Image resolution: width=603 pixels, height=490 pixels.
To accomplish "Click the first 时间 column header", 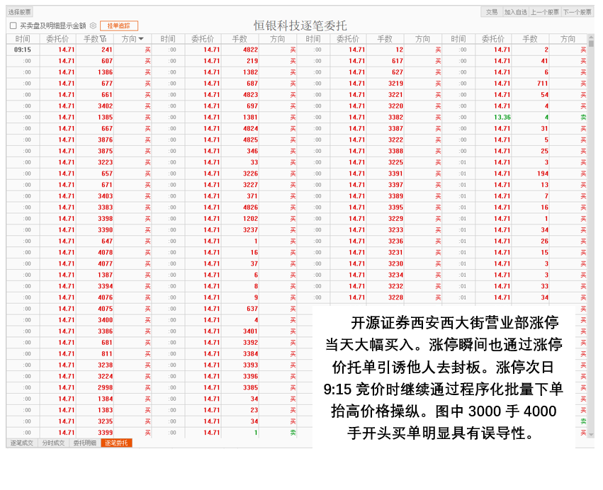I will point(23,39).
